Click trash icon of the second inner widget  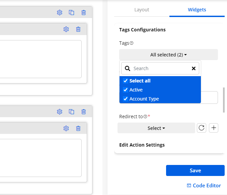click(x=78, y=128)
